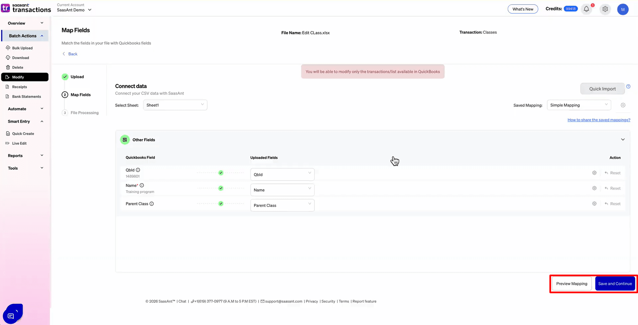Open mapping settings gear beside Simple Mapping
Image resolution: width=638 pixels, height=325 pixels.
pos(623,105)
